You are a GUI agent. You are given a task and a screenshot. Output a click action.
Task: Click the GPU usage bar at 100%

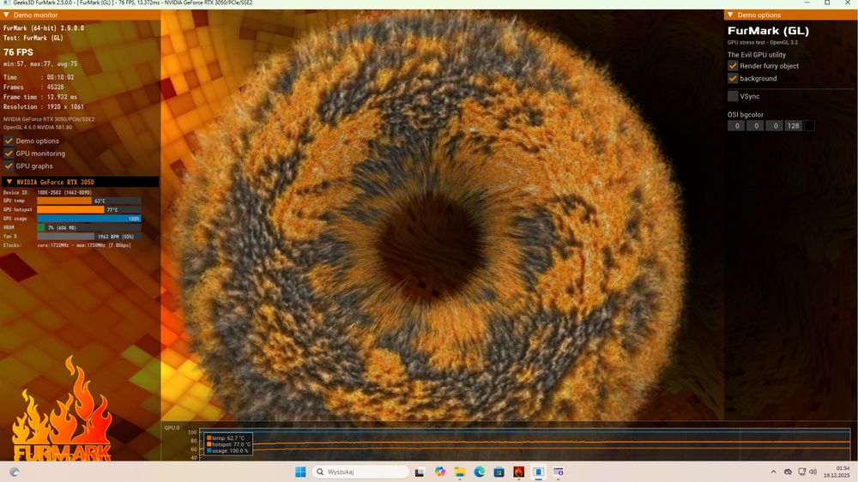(x=88, y=219)
